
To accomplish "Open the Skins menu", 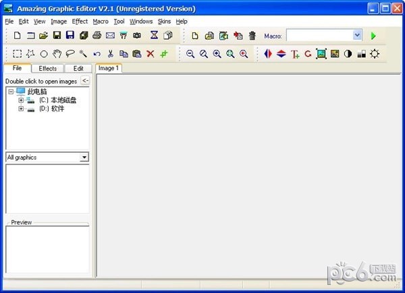I will pos(164,22).
